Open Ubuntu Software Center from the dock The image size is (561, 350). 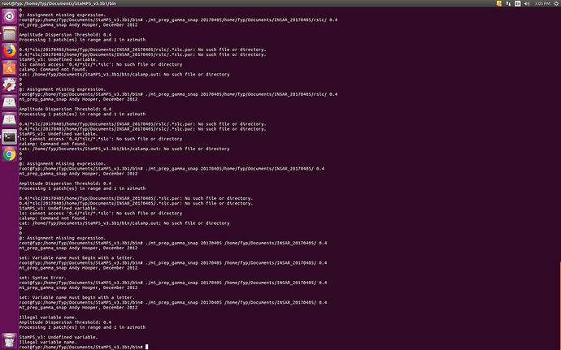tap(9, 68)
